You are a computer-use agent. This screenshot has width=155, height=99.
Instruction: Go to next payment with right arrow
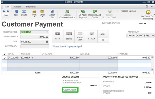point(8,11)
